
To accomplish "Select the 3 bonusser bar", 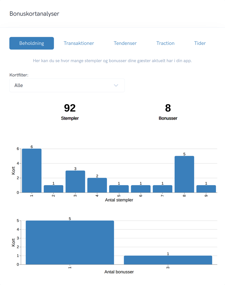I will [x=168, y=260].
